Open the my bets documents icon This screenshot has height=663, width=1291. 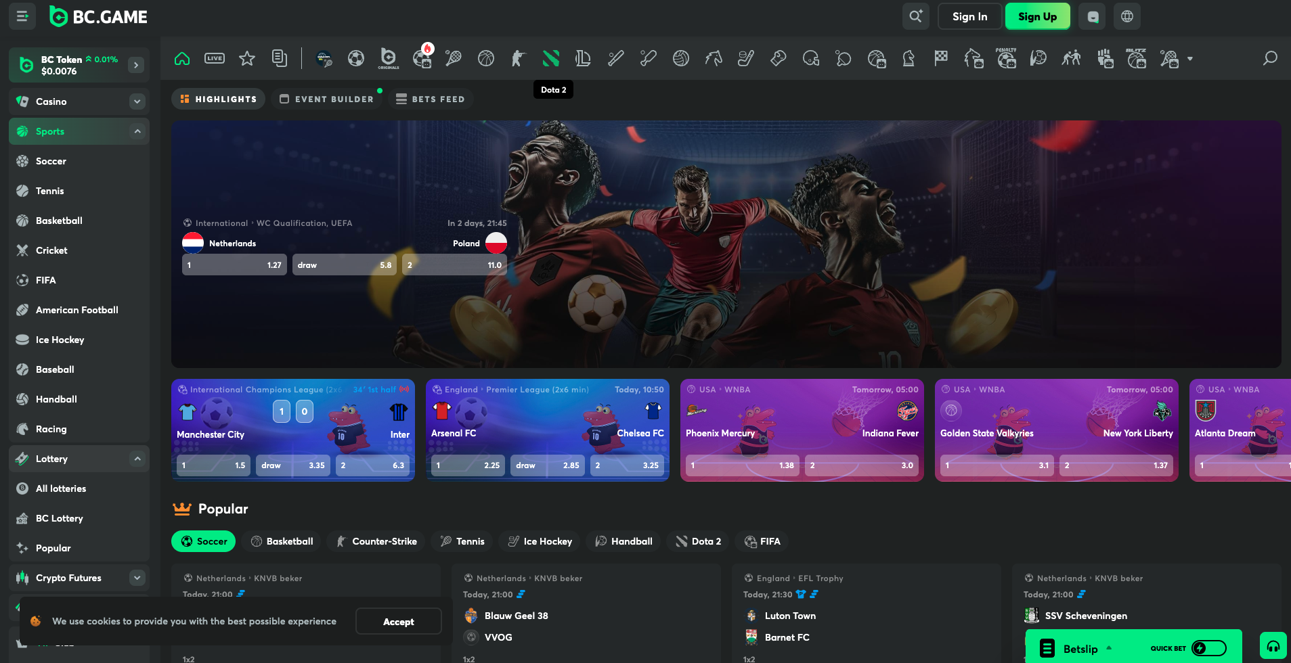280,58
